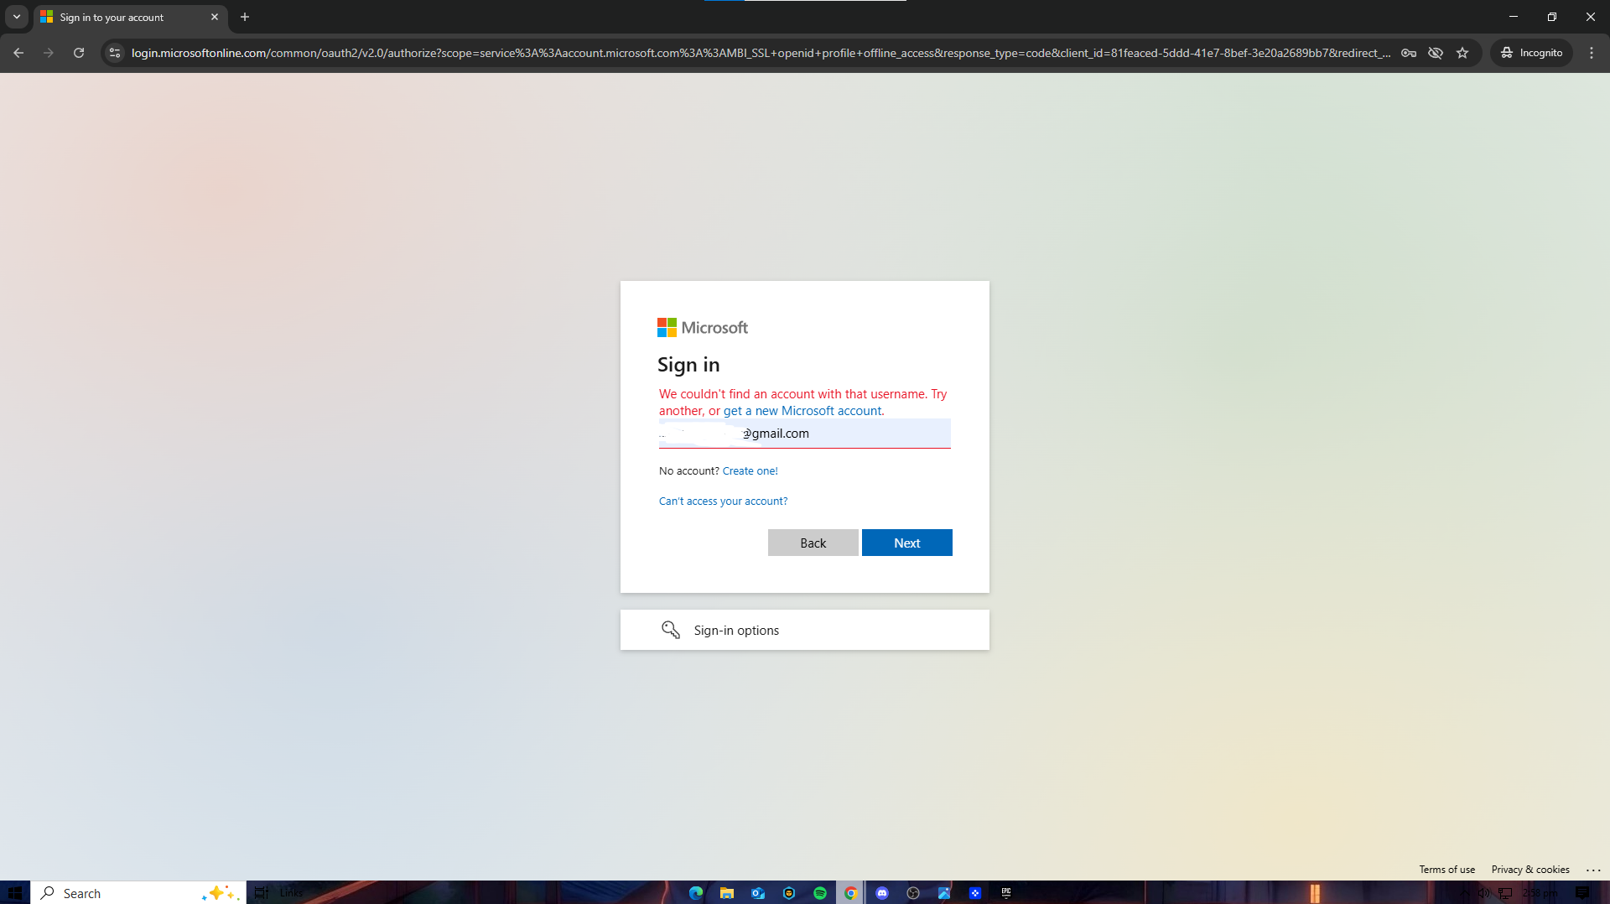The image size is (1610, 904).
Task: Click the address bar URL
Action: coord(761,53)
